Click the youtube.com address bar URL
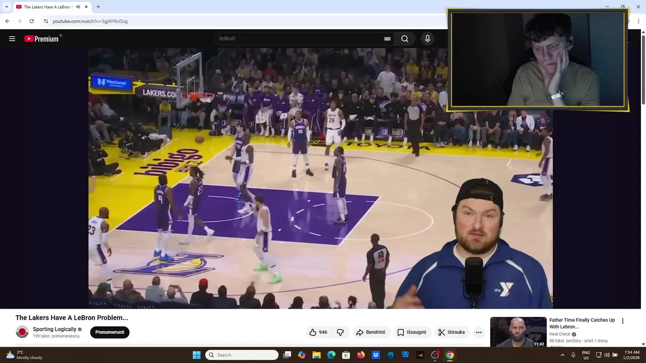646x363 pixels. pyautogui.click(x=90, y=21)
